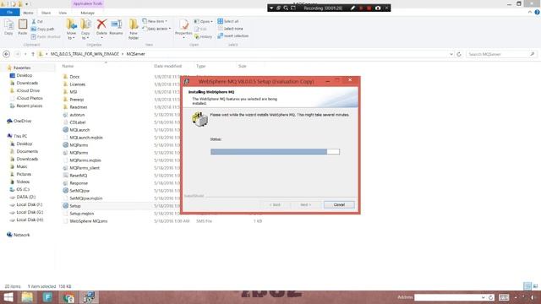Click the Search MQServer box
This screenshot has width=541, height=304.
(x=501, y=54)
